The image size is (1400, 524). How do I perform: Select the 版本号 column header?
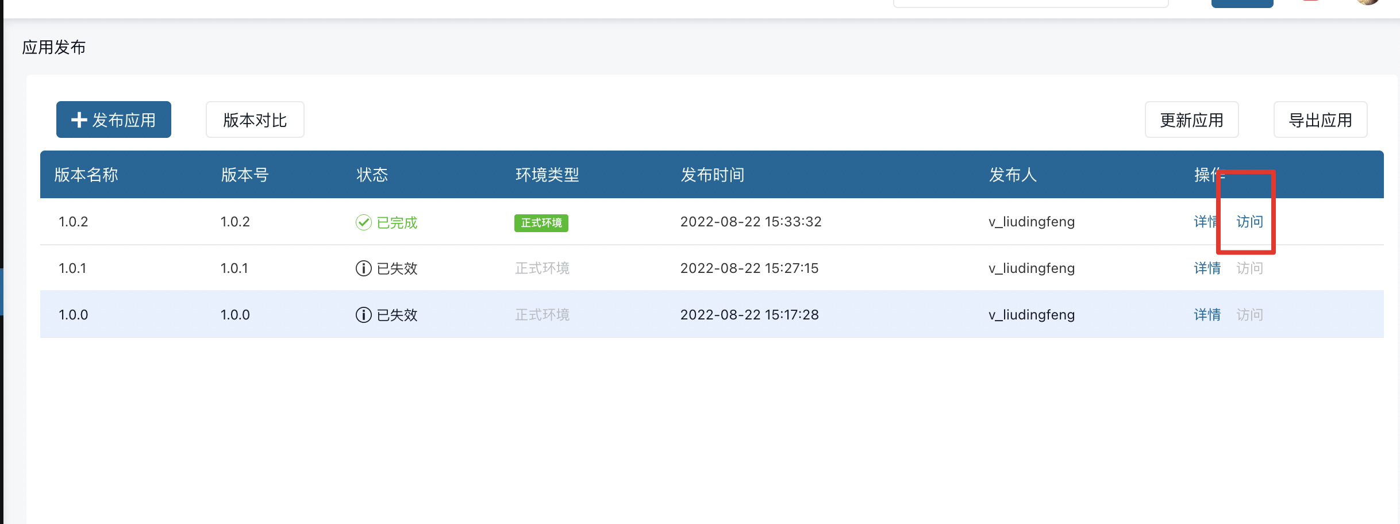pos(245,175)
